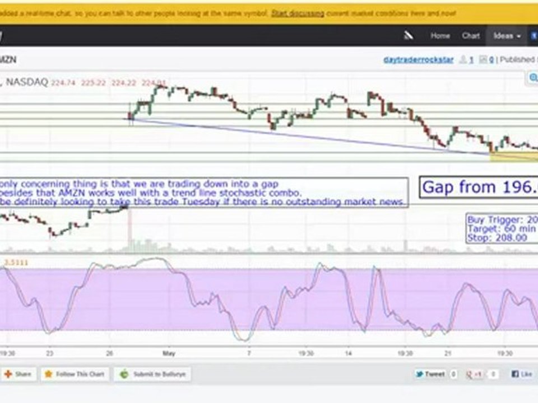Open the Start discussing link in the yellow banner

point(298,13)
